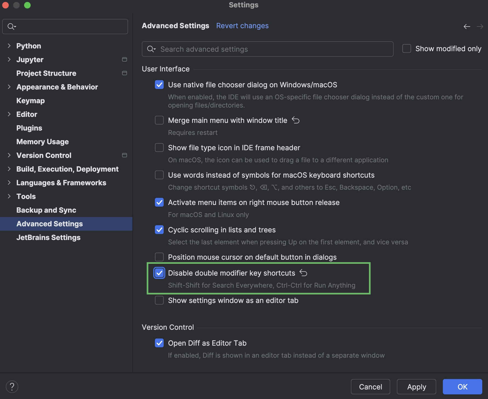Click the back navigation arrow

point(467,26)
